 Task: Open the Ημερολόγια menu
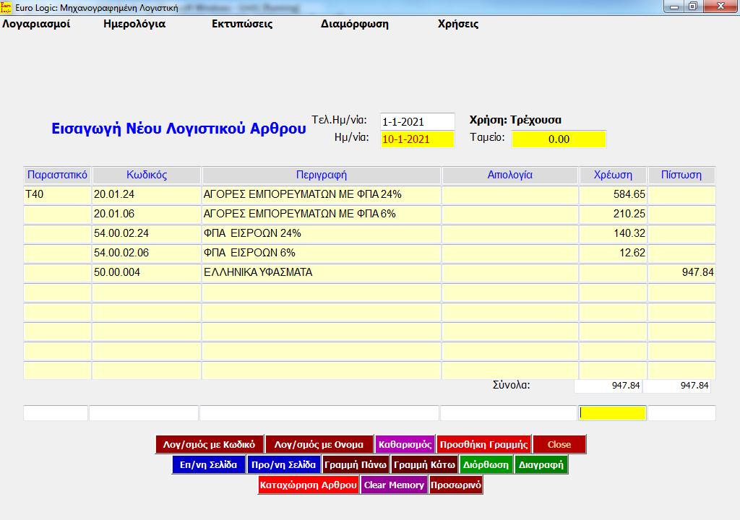pos(134,24)
